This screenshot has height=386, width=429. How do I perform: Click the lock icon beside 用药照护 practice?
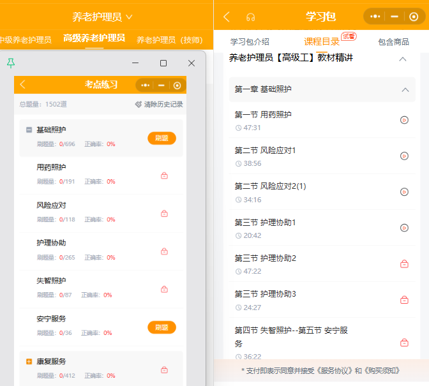164,175
